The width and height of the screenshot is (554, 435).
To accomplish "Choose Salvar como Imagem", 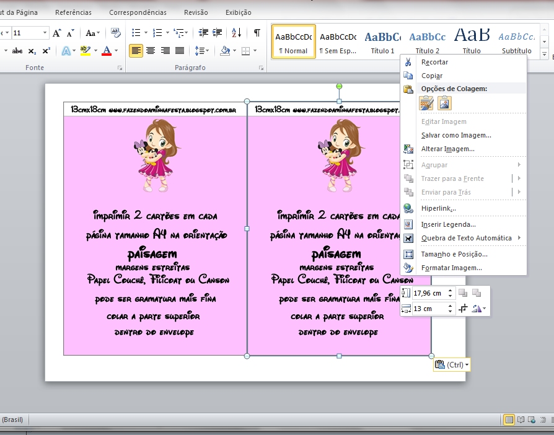I will coord(463,135).
